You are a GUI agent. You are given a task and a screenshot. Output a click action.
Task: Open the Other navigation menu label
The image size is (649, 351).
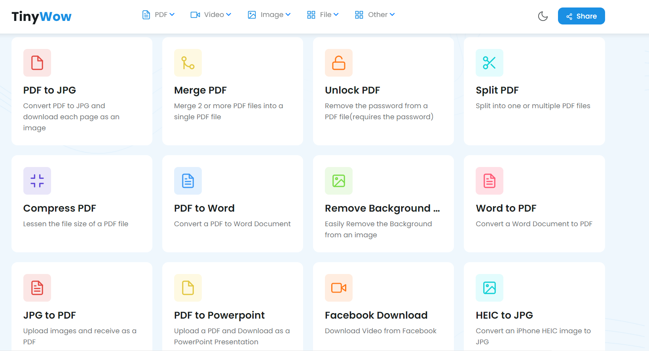(x=378, y=15)
